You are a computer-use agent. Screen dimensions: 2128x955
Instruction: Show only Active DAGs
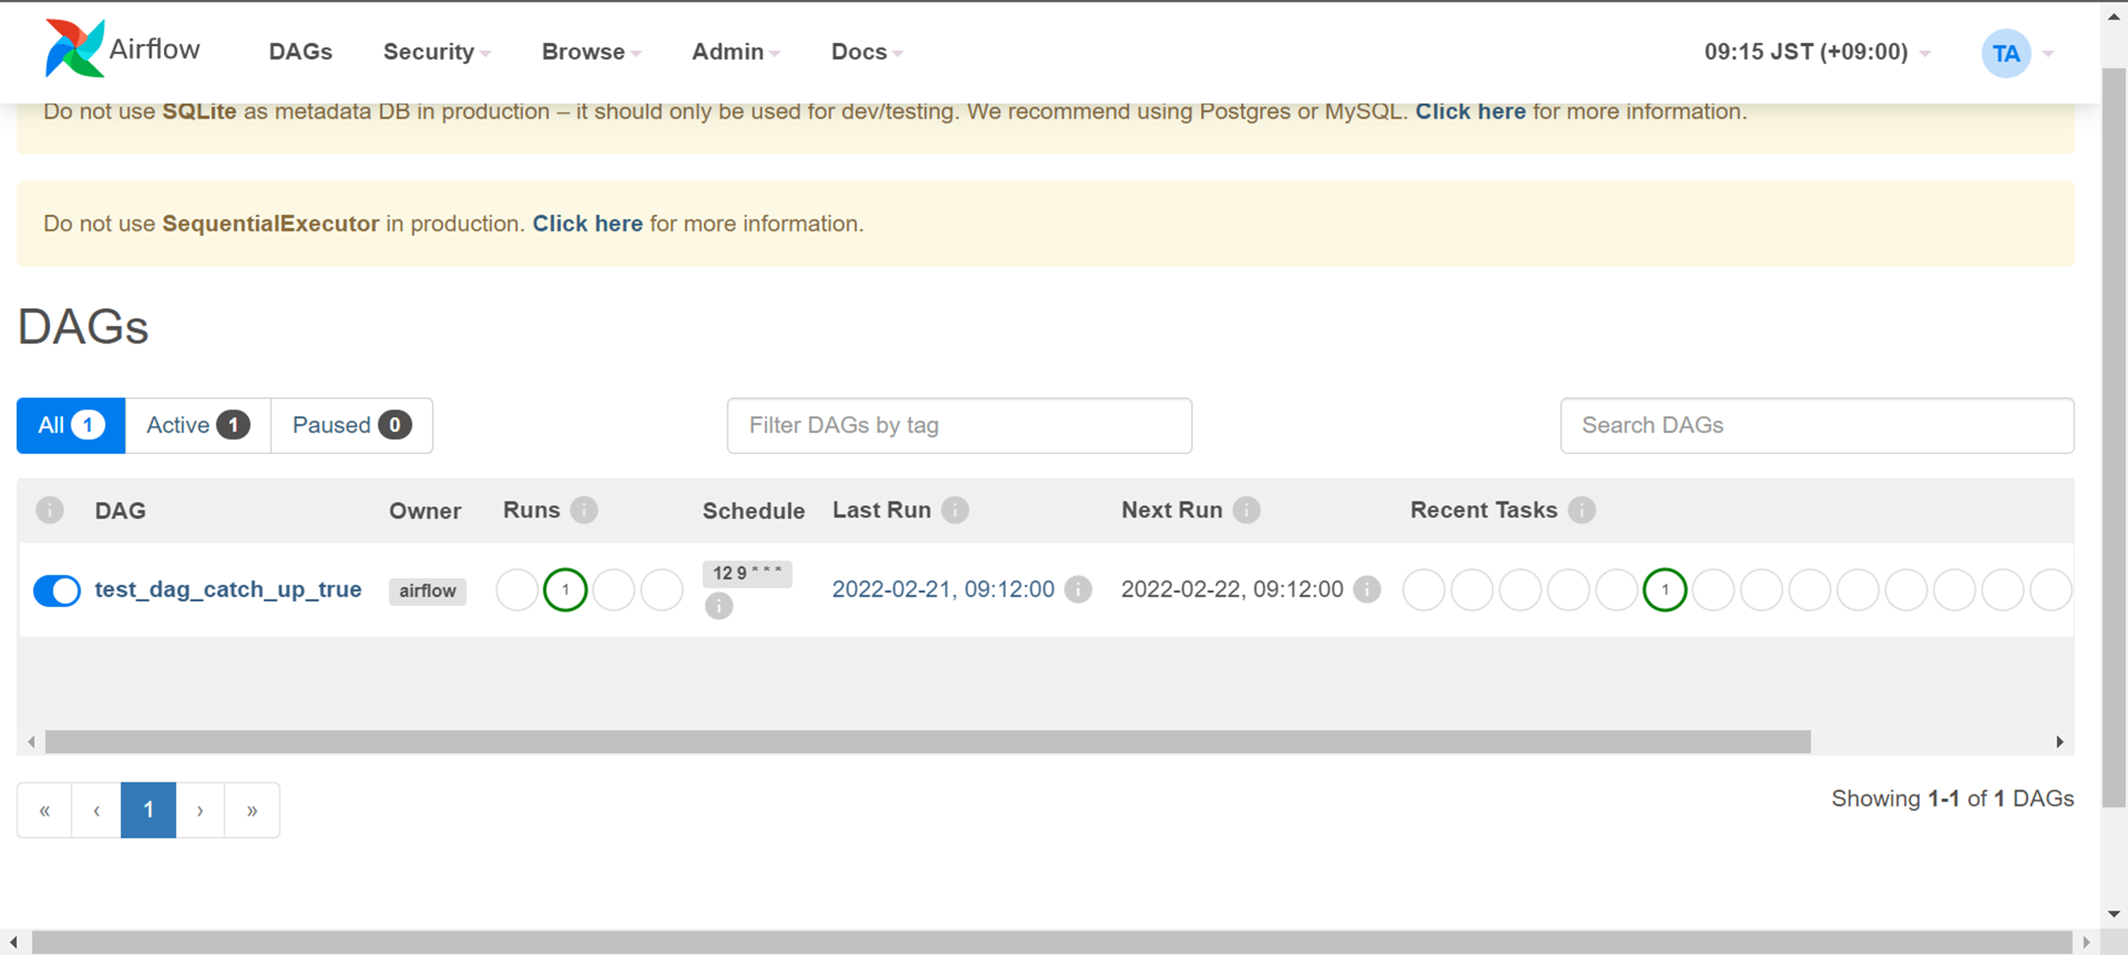tap(198, 425)
